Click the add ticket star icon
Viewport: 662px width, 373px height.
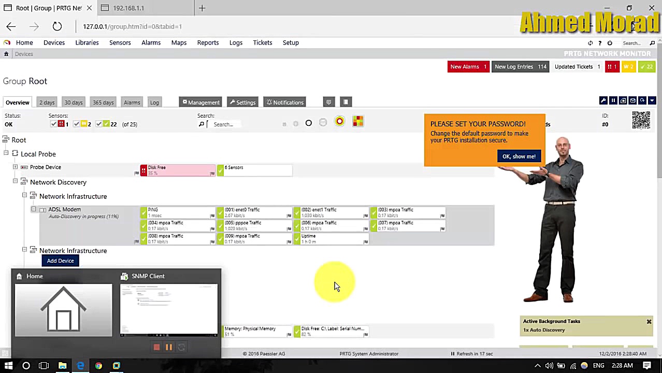623,101
